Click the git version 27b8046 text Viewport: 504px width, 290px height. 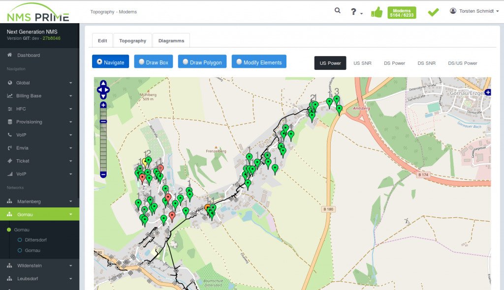[51, 38]
